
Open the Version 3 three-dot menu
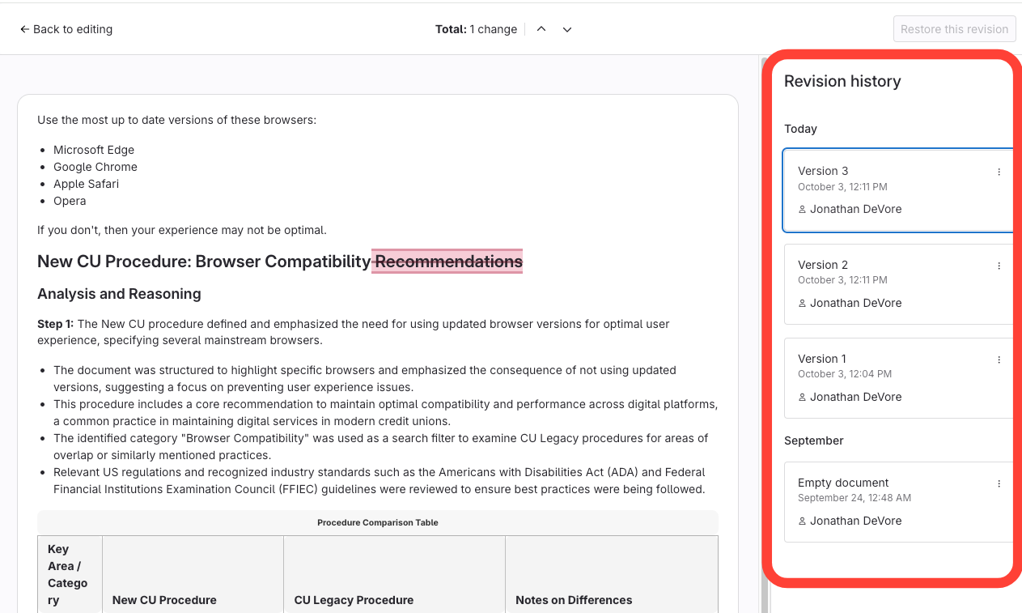pos(999,172)
